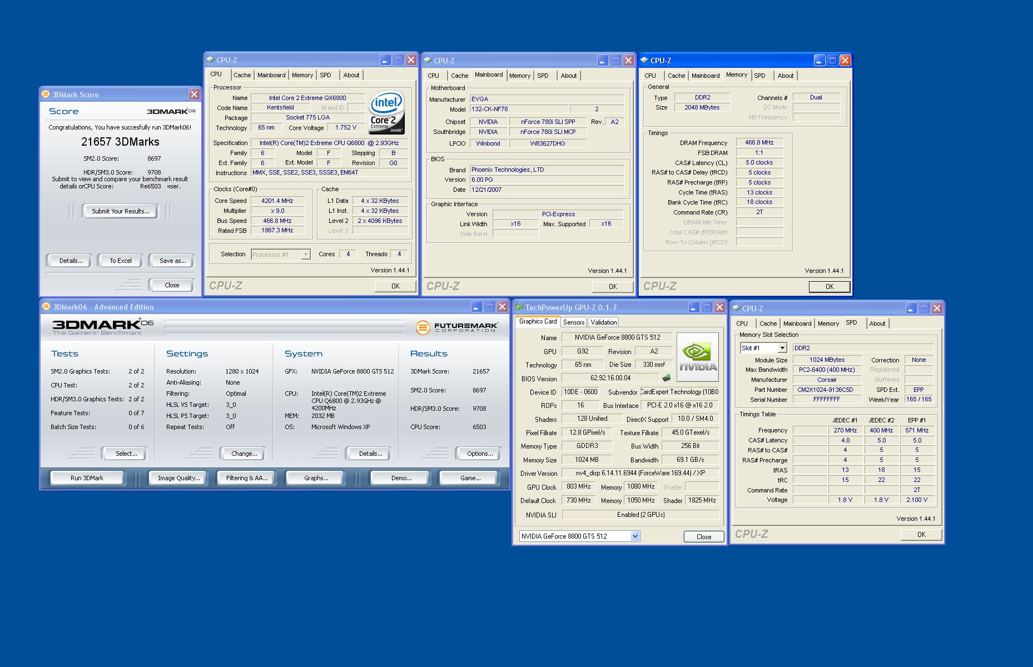Click the first CPU-Z window title icon

point(210,59)
